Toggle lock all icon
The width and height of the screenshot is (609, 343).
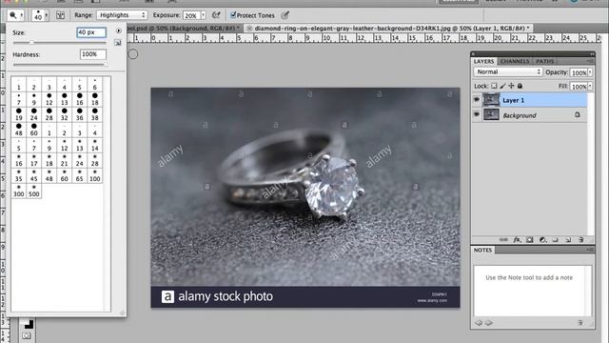click(520, 86)
